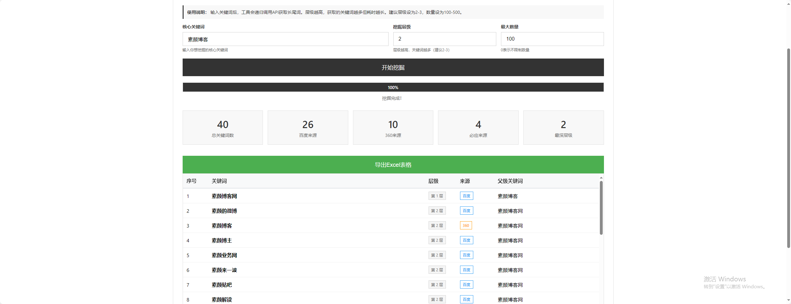Click the 百度 badge for 素颜业务网
This screenshot has height=304, width=791.
[x=466, y=255]
